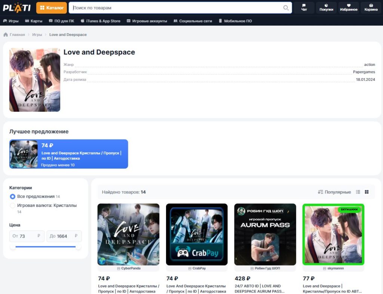Image resolution: width=383 pixels, height=294 pixels.
Task: Switch to grid view icon
Action: (x=367, y=192)
